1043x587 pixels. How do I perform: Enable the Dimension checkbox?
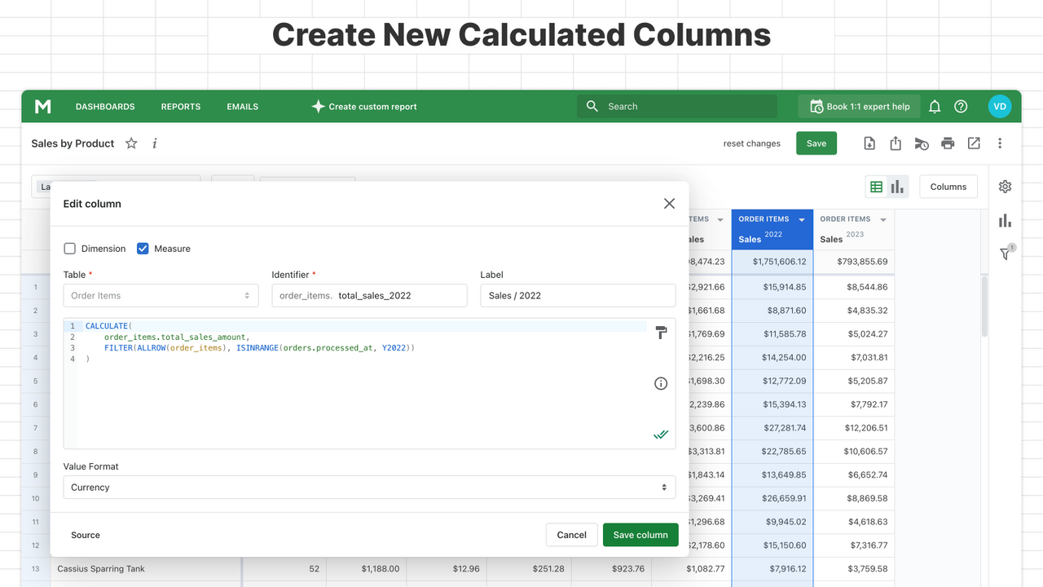pyautogui.click(x=70, y=248)
